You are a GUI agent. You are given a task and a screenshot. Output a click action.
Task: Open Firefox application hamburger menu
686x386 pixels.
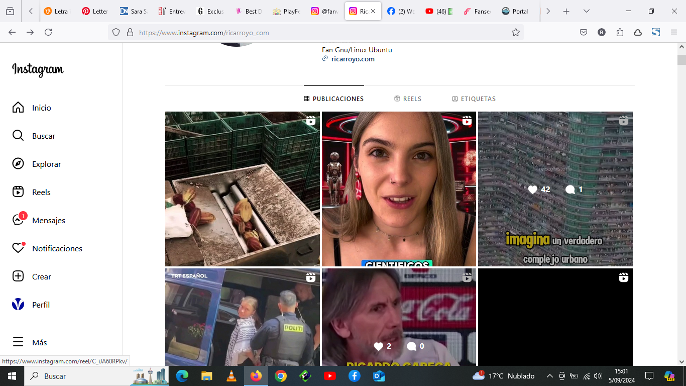[x=674, y=32]
